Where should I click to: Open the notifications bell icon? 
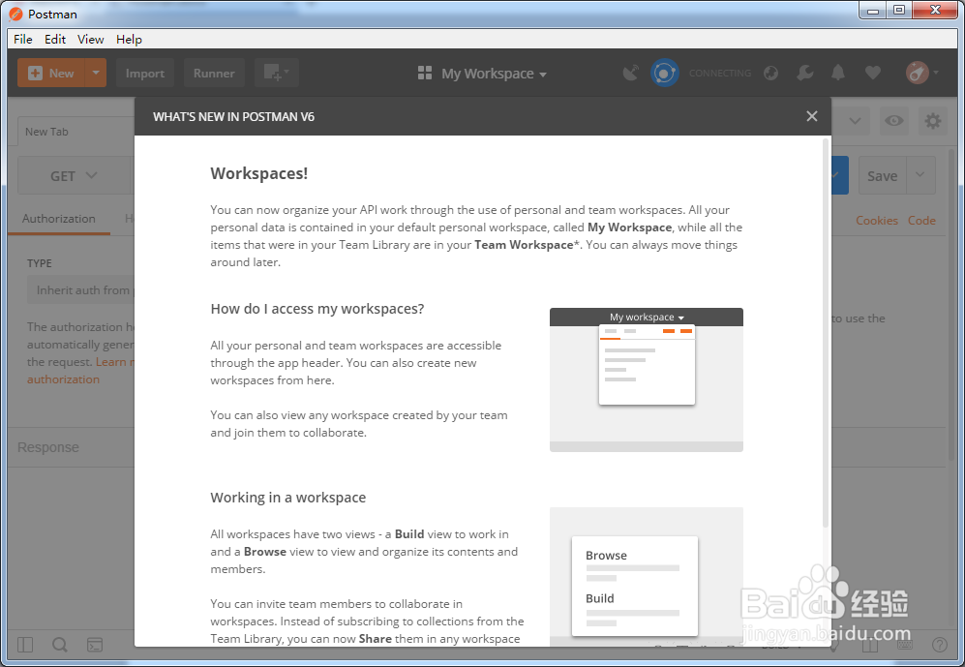point(838,74)
